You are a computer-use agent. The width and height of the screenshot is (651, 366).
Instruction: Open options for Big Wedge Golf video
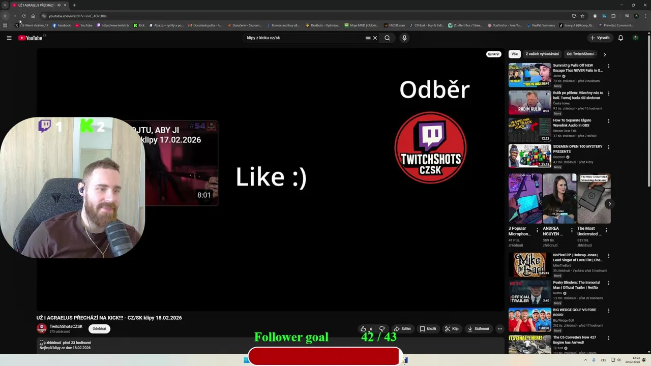click(x=608, y=311)
